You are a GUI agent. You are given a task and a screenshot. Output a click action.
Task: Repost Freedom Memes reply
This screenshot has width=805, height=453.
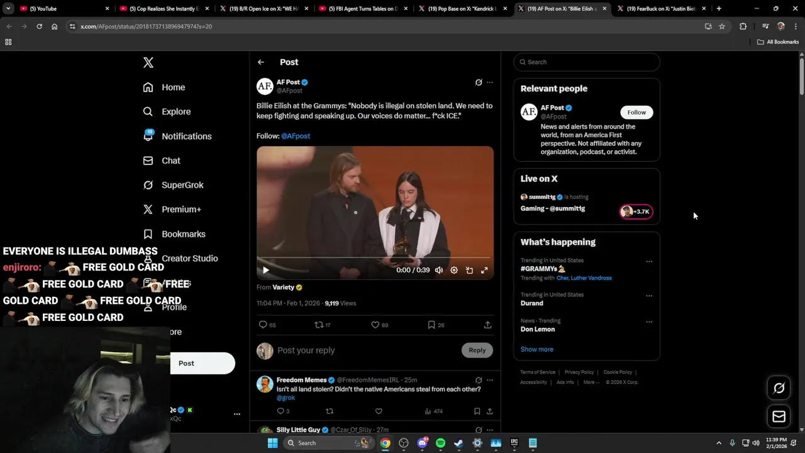(329, 411)
